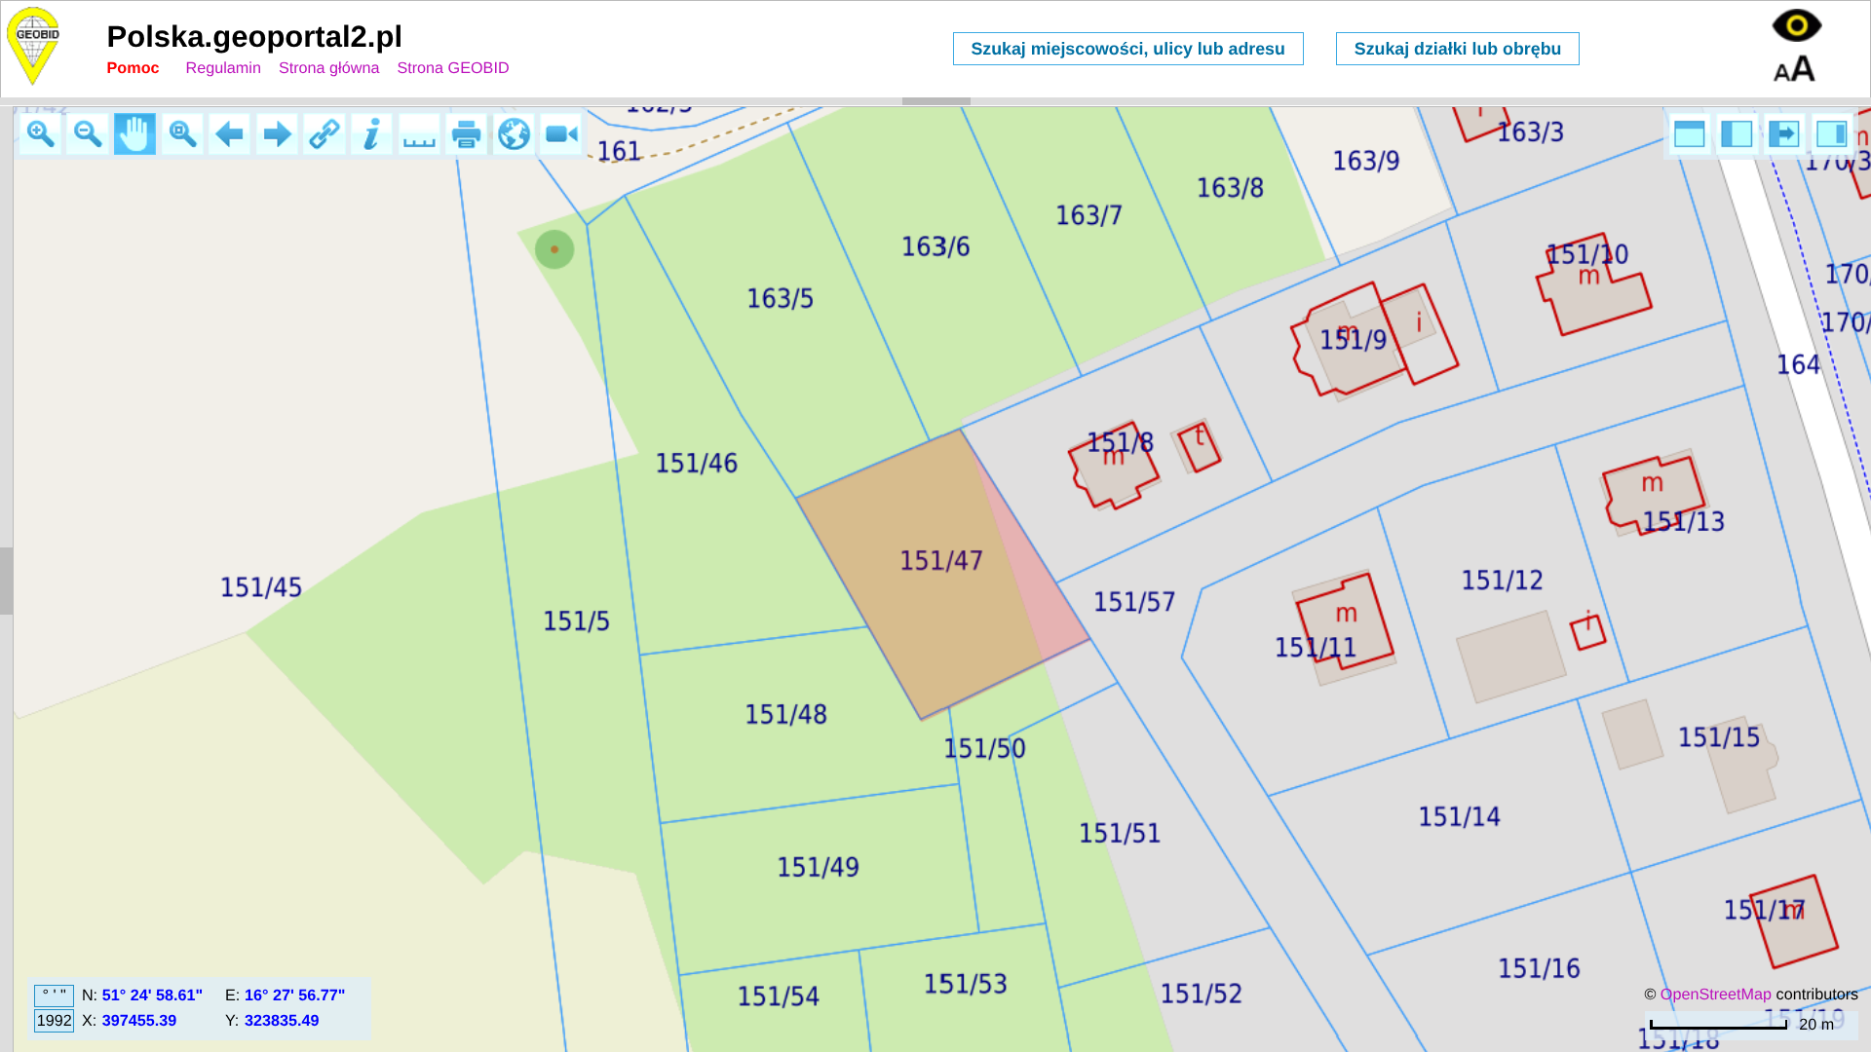Viewport: 1871px width, 1052px height.
Task: Open the Regulamin page link
Action: tap(223, 68)
